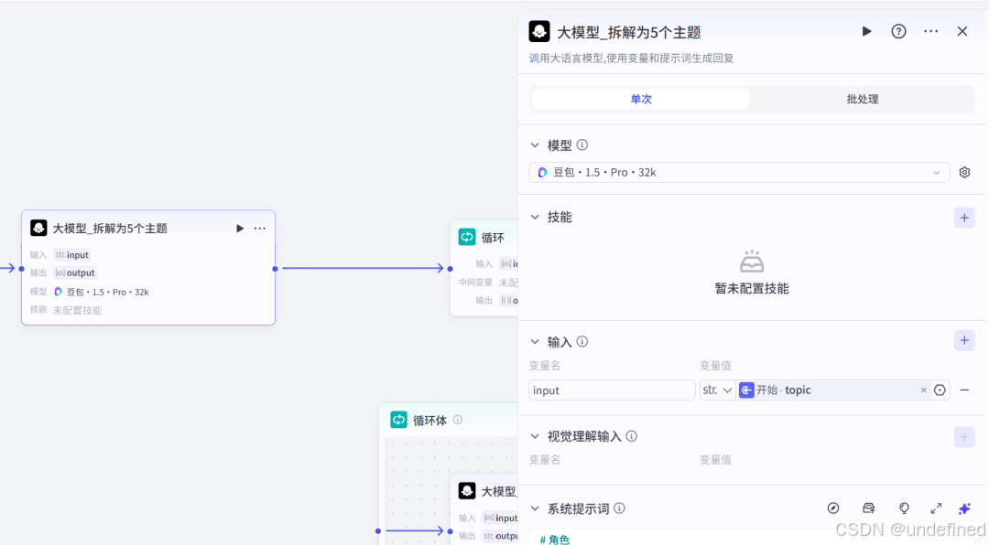Click the lightbulb icon in 系统提示词 toolbar
989x545 pixels.
pyautogui.click(x=904, y=508)
